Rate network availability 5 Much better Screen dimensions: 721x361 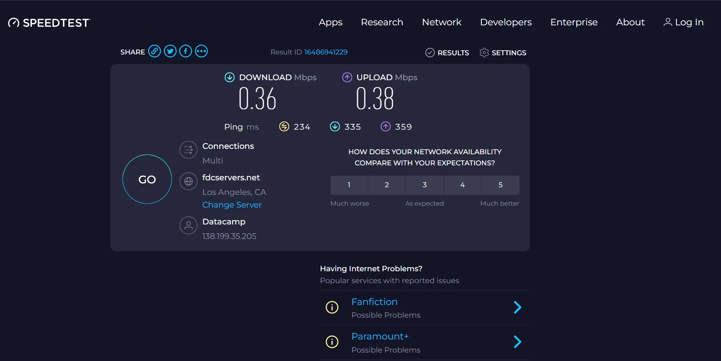[x=500, y=185]
